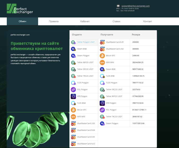The height and width of the screenshot is (148, 179).
Task: Click the reserve value 28244284.25
Action: tap(138, 62)
